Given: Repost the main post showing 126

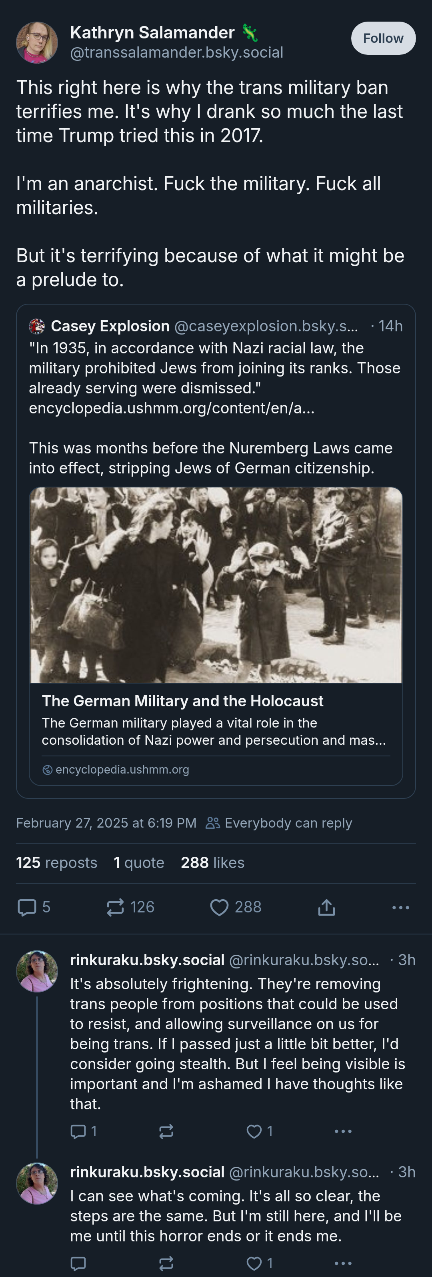Looking at the screenshot, I should pos(130,907).
